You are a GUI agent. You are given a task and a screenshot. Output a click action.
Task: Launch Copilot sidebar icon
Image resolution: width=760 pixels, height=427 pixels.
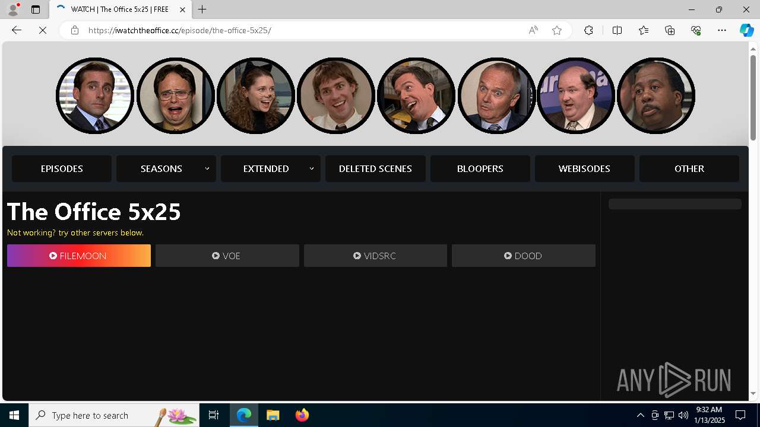(x=746, y=30)
